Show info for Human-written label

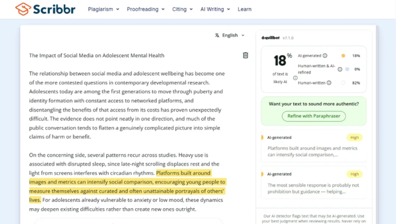[329, 83]
